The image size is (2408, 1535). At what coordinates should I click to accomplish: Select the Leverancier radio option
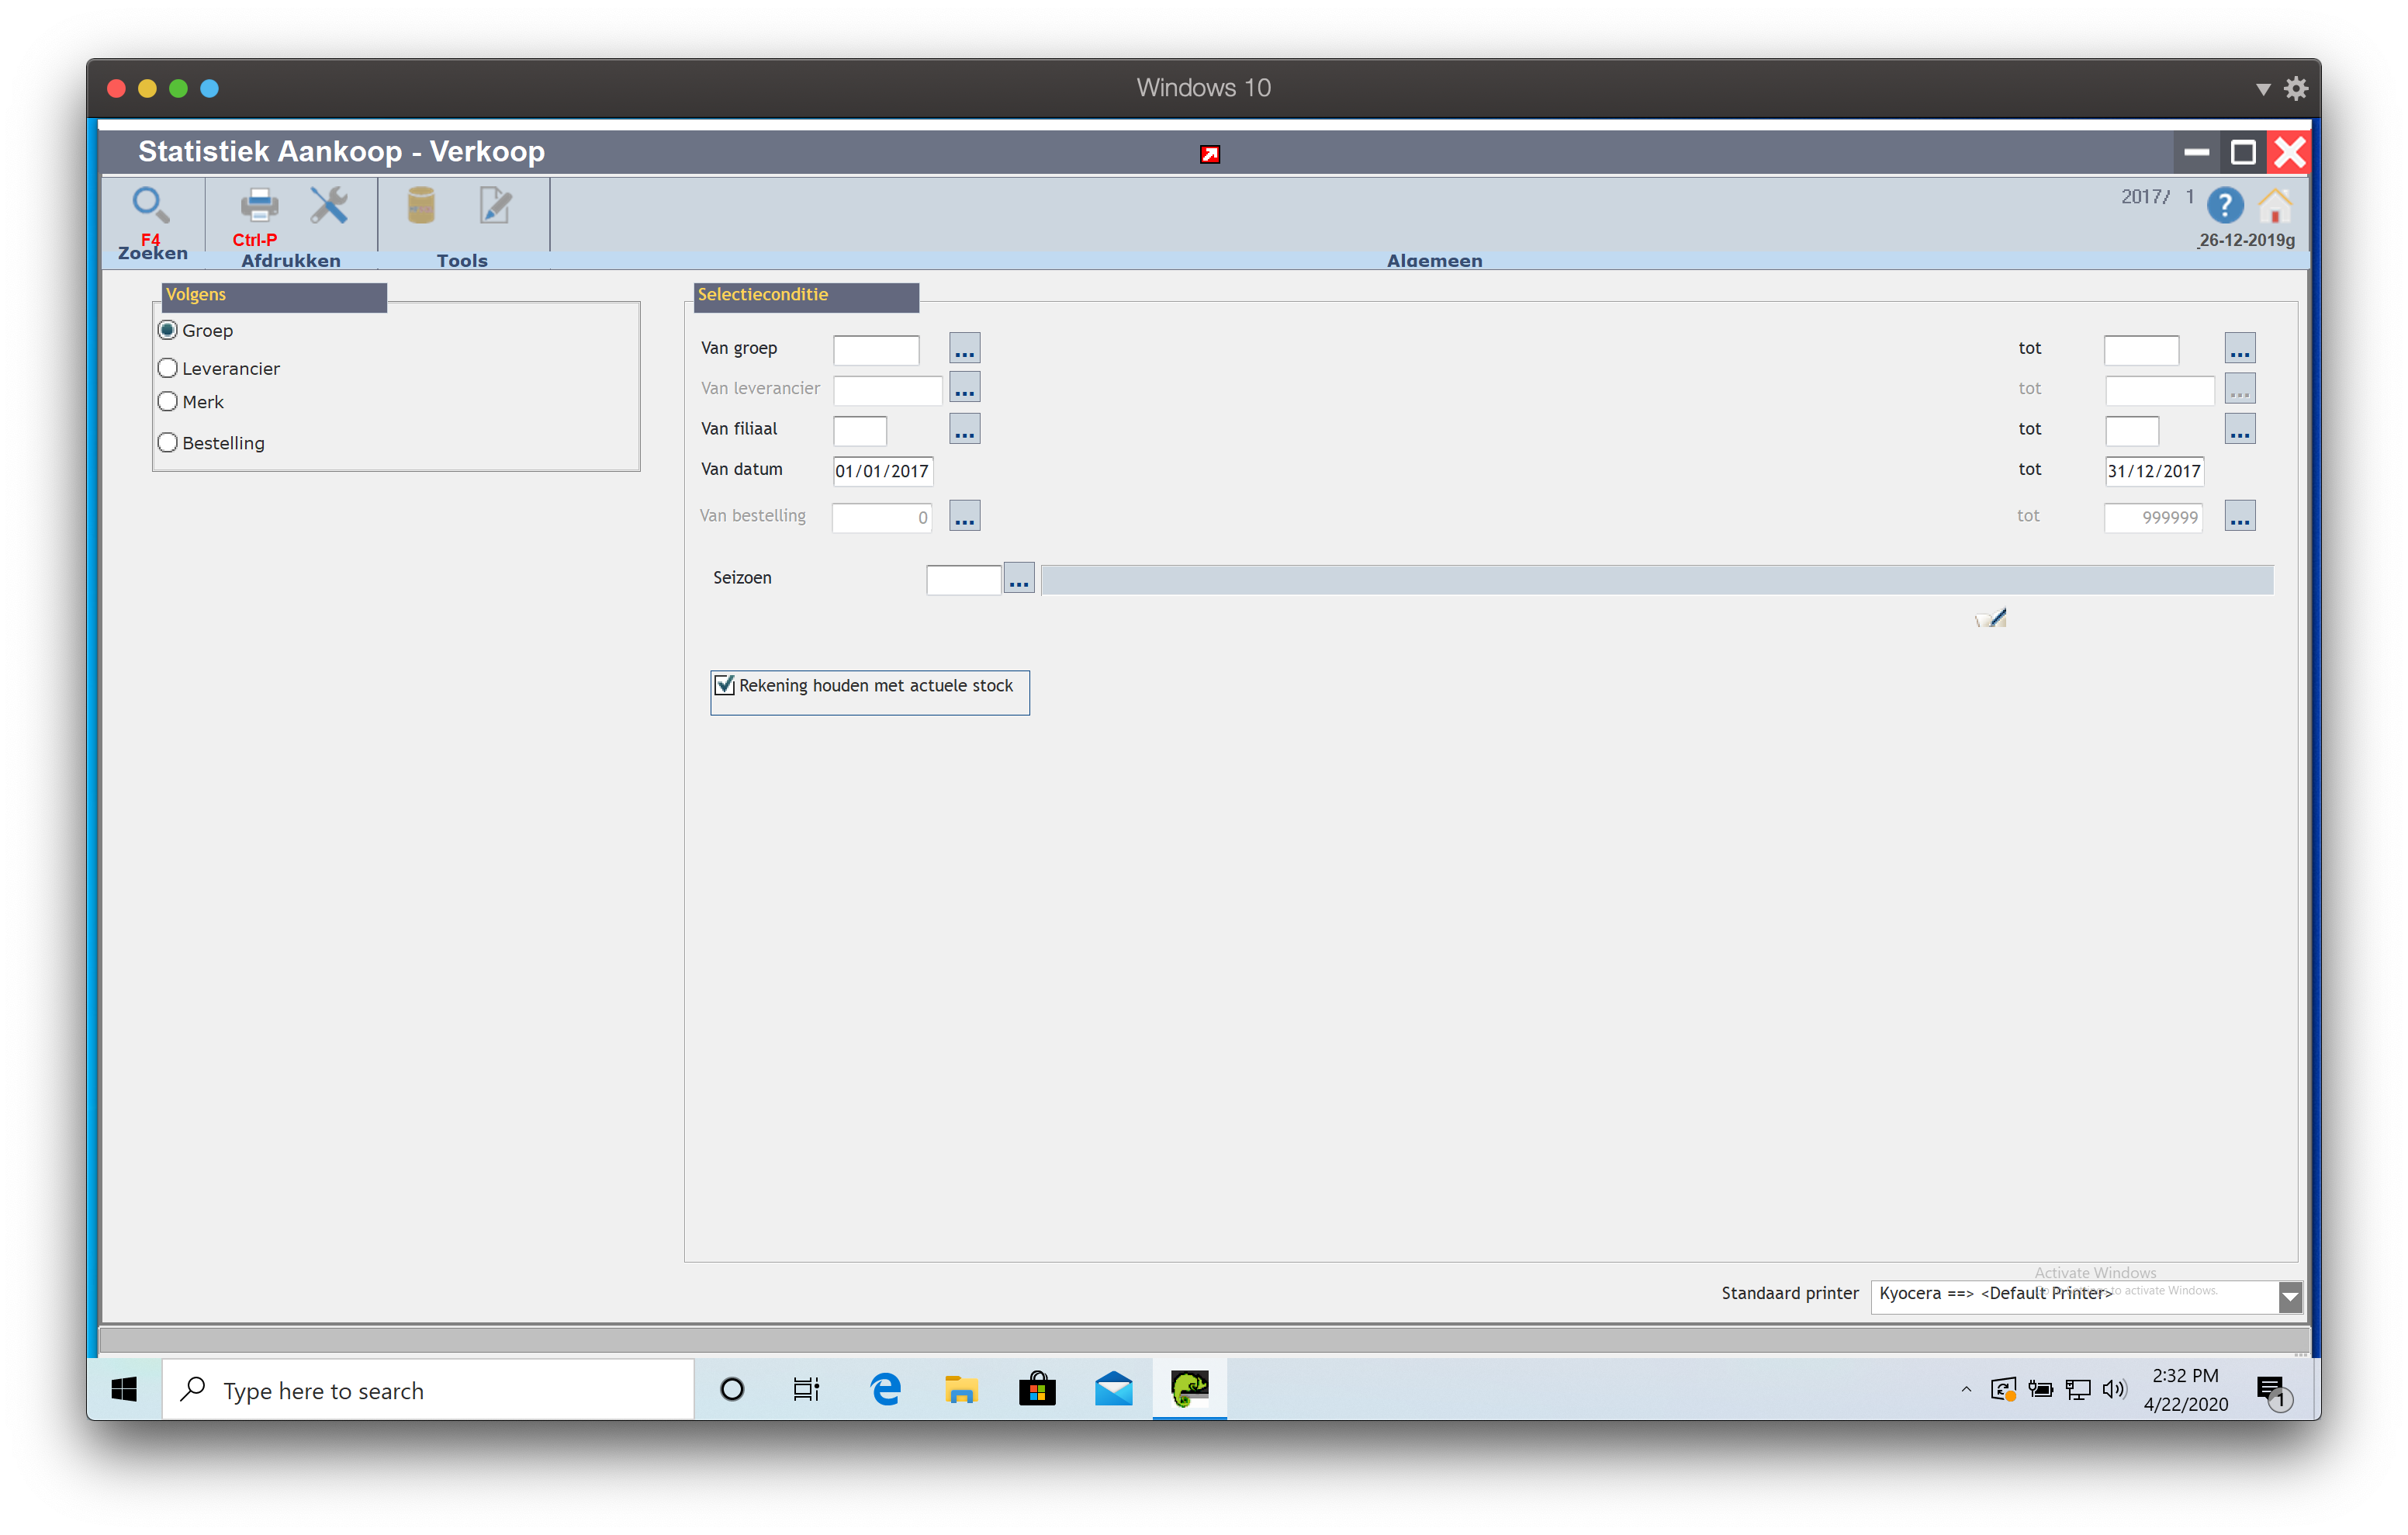[x=168, y=369]
